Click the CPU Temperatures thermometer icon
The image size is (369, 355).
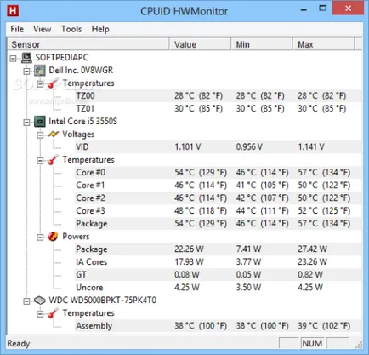tap(53, 160)
